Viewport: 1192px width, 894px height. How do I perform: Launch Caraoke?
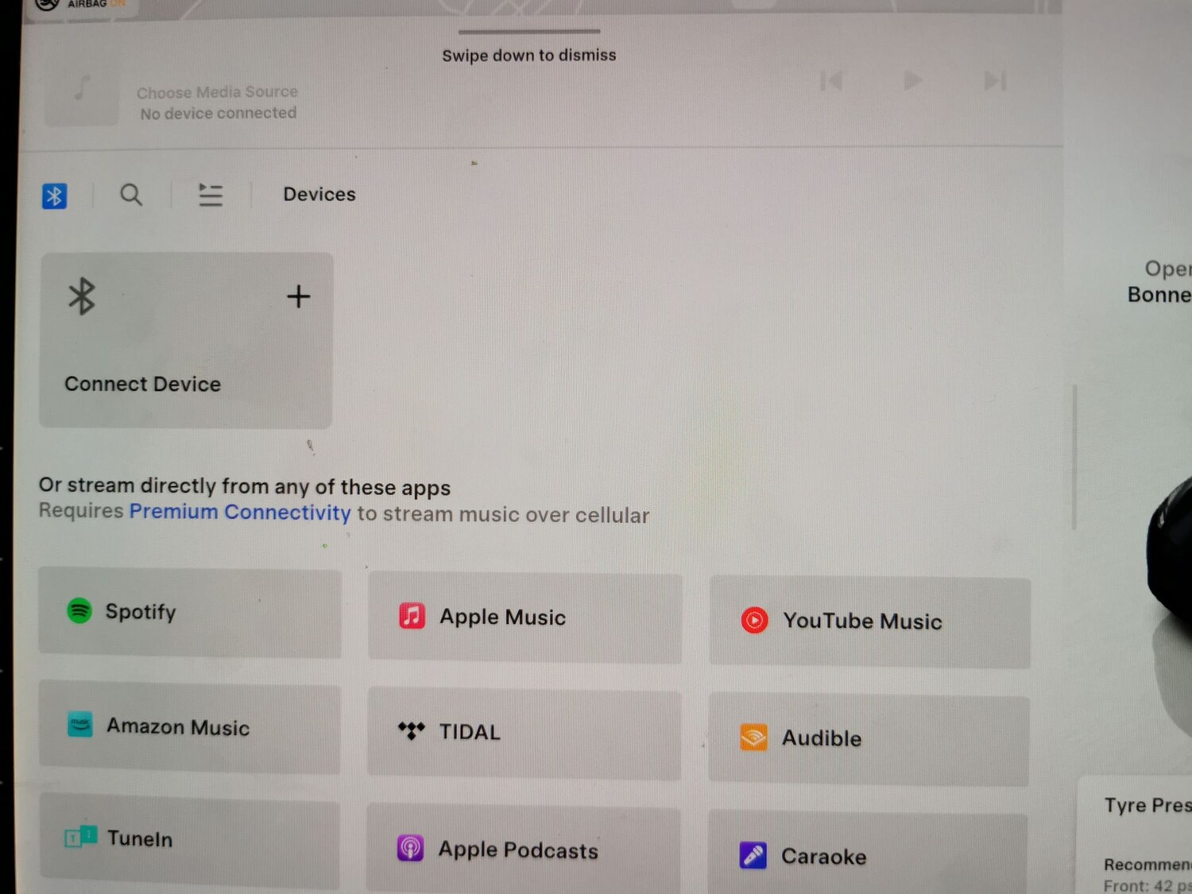point(868,853)
